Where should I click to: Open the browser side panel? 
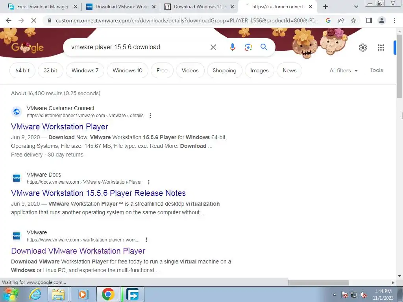369,20
